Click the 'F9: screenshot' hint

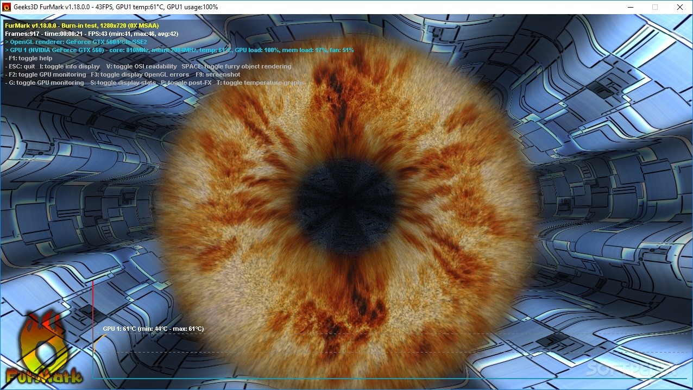pyautogui.click(x=218, y=74)
